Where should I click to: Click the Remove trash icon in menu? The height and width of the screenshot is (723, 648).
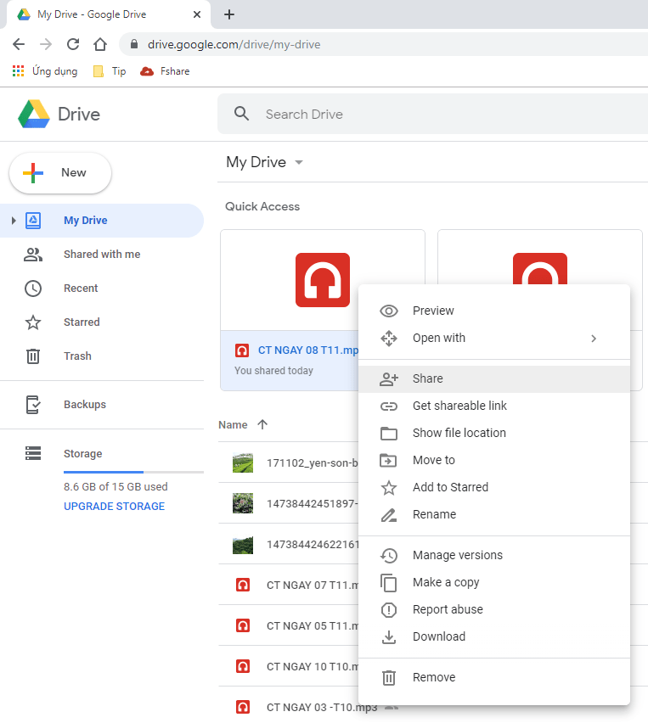(389, 677)
